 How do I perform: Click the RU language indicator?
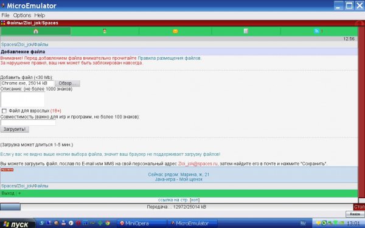point(303,223)
